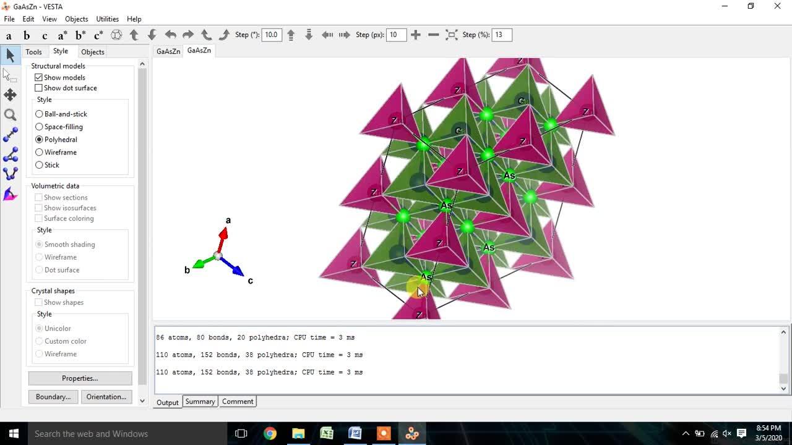This screenshot has width=792, height=445.
Task: Activate the Translate tool
Action: (x=9, y=95)
